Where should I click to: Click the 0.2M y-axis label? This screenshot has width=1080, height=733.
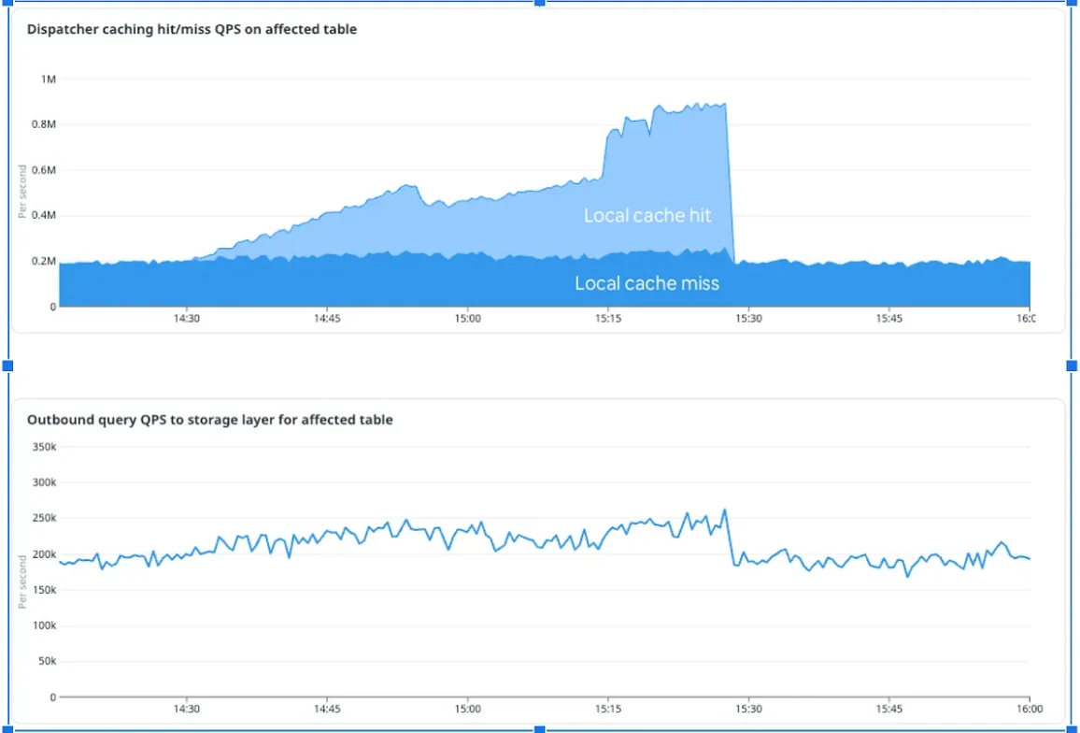tap(44, 261)
